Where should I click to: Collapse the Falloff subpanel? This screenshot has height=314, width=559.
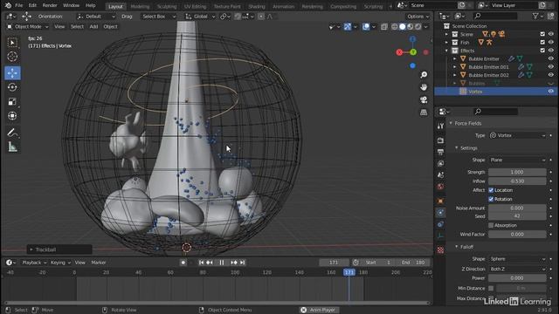[x=457, y=247]
